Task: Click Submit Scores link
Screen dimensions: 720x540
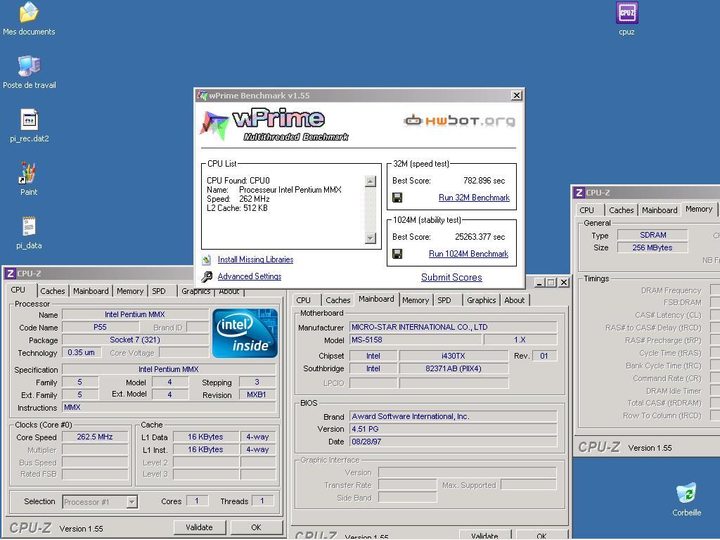Action: [451, 277]
